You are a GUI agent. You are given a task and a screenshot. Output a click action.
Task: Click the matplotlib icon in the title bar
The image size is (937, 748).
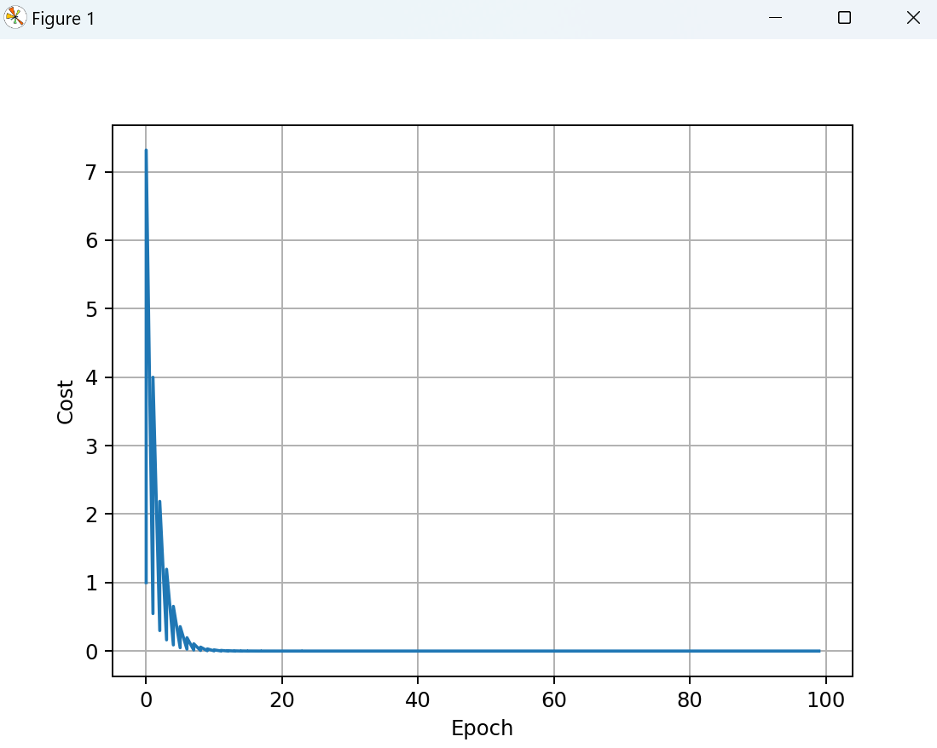tap(15, 18)
